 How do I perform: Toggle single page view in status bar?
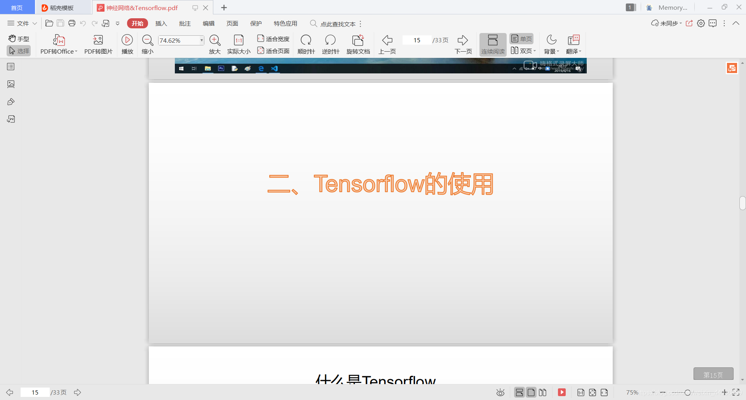click(x=531, y=393)
